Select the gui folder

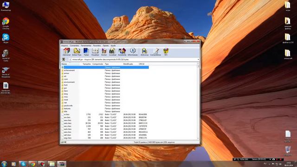[x=65, y=88]
